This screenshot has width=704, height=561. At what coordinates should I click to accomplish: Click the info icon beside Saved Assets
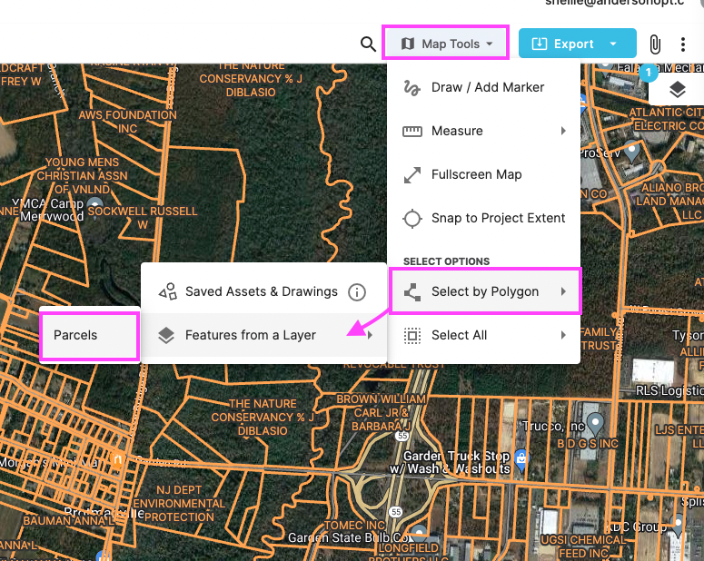click(x=357, y=292)
